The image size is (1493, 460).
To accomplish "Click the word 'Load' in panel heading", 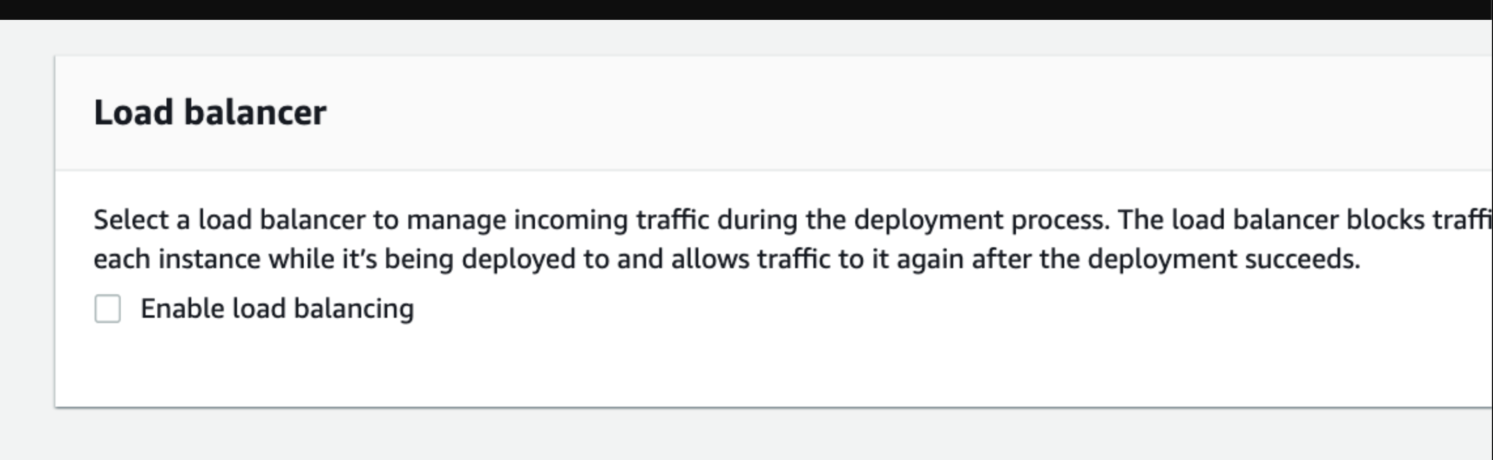I will [133, 112].
